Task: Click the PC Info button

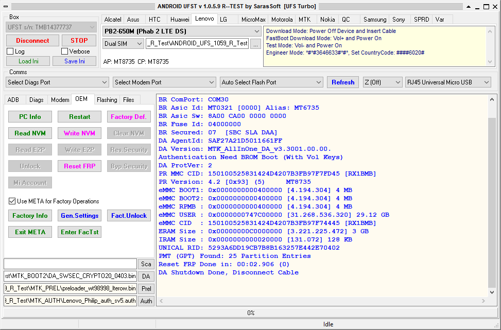Action: 30,116
